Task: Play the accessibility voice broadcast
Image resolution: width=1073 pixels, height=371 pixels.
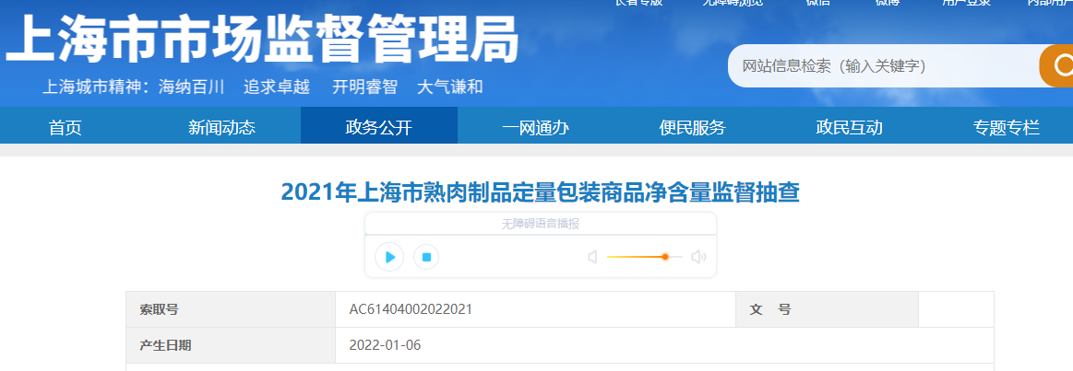Action: pos(389,257)
